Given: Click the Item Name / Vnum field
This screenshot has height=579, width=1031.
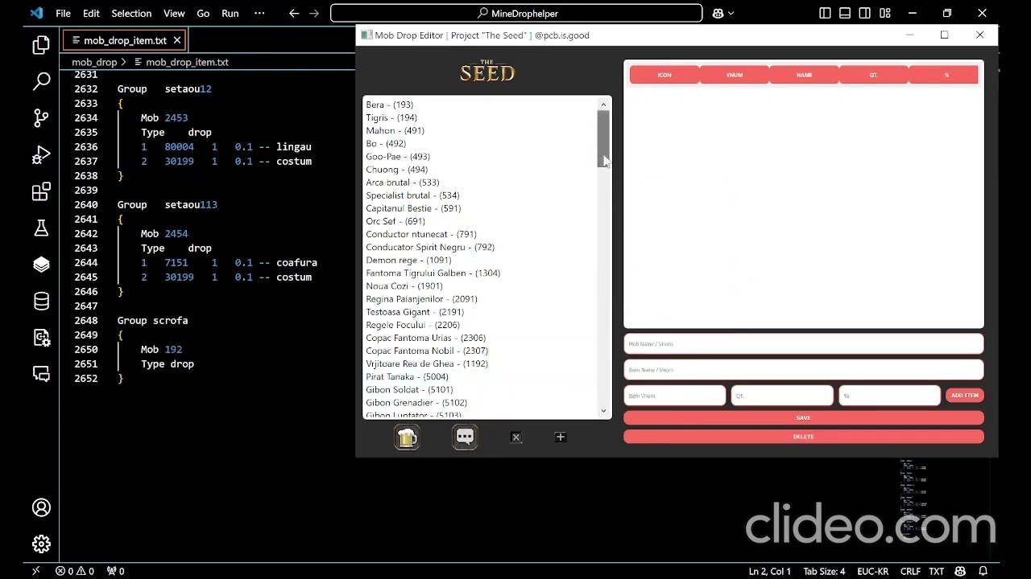Looking at the screenshot, I should point(803,370).
